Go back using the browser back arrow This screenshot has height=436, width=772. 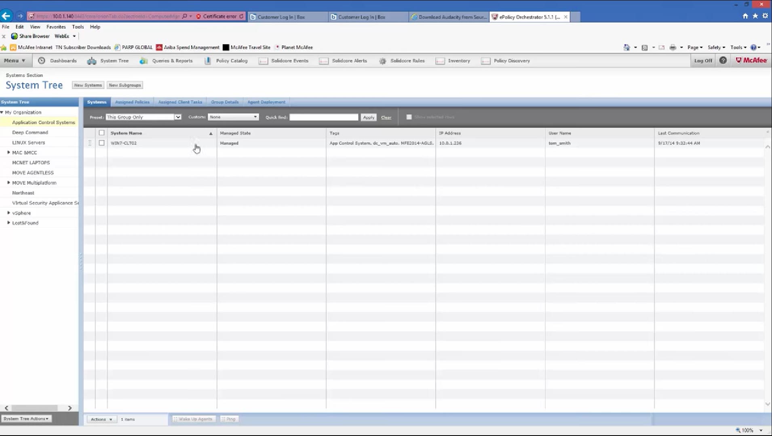coord(6,16)
